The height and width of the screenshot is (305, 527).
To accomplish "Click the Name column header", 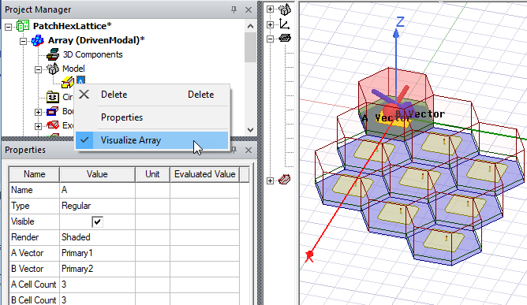I will 34,174.
